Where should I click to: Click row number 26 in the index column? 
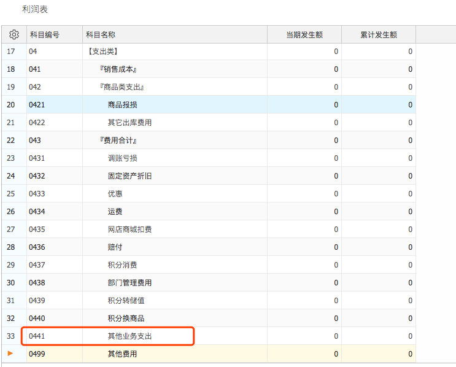[x=11, y=212]
